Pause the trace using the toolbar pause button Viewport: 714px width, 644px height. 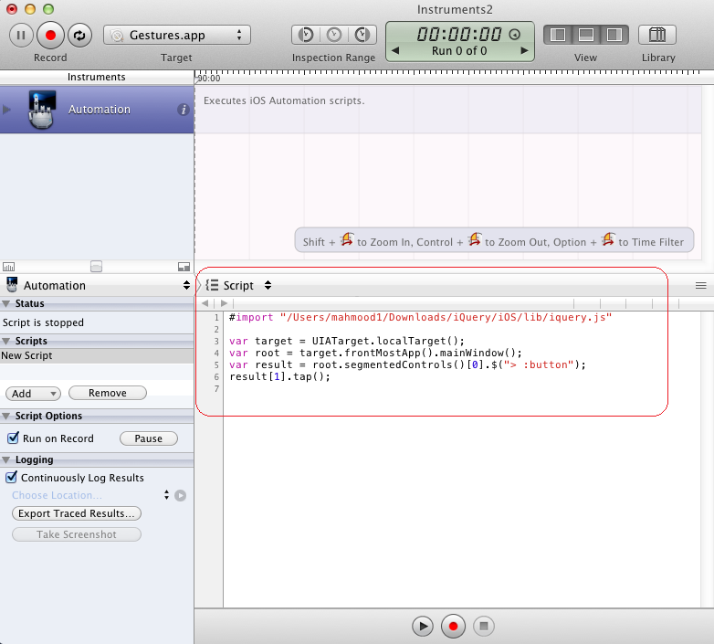tap(21, 35)
